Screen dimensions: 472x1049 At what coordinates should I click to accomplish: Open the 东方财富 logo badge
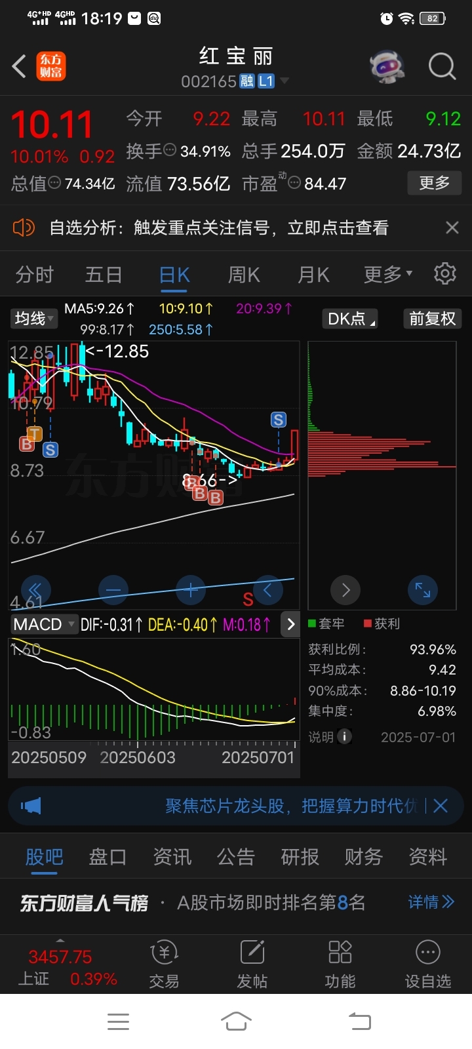(x=51, y=66)
